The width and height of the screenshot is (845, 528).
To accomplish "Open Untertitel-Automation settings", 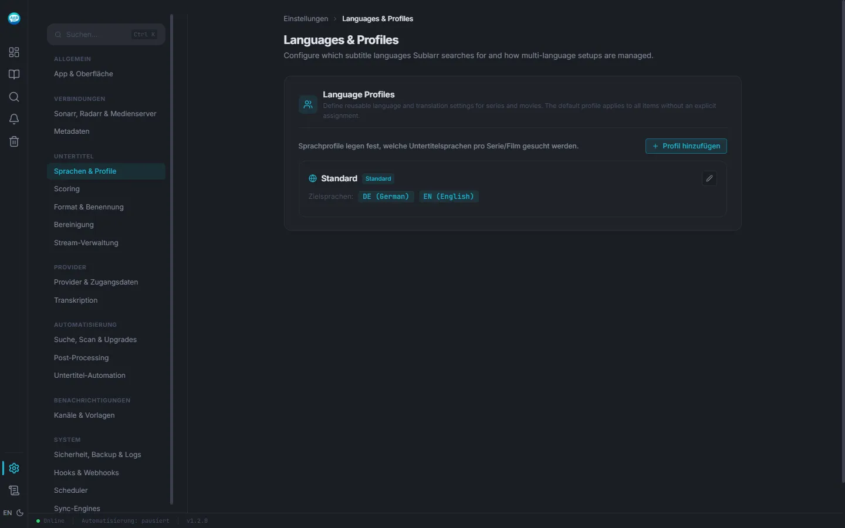I will point(106,375).
